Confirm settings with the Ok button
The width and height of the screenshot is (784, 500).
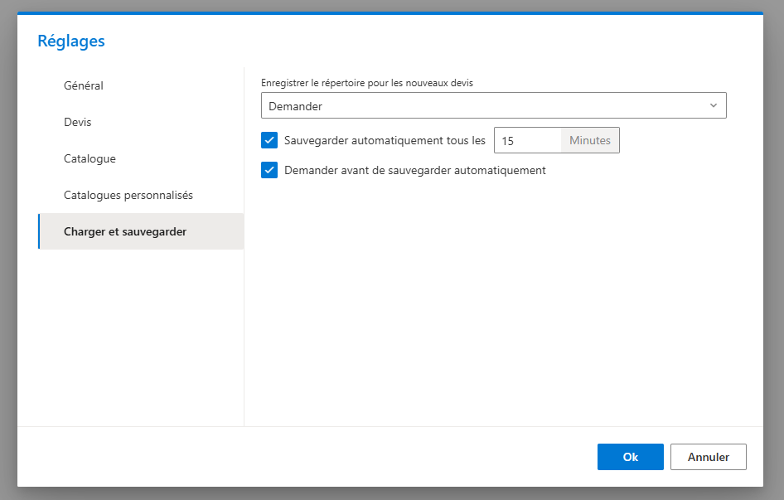(630, 457)
